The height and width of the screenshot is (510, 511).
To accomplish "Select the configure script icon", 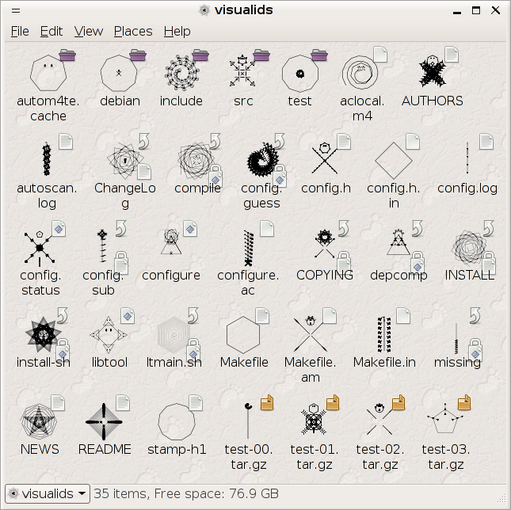I will 171,242.
